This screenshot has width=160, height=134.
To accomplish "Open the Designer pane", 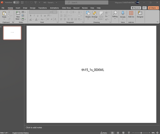I will coord(140,14).
